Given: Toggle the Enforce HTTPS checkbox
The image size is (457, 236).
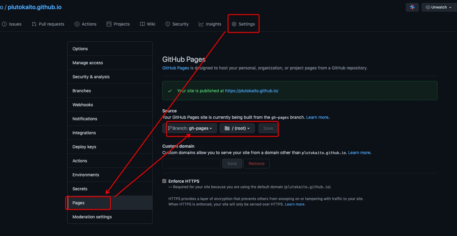Looking at the screenshot, I should 164,181.
